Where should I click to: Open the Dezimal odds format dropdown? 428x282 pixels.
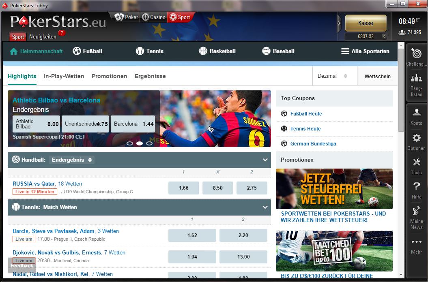[x=333, y=76]
